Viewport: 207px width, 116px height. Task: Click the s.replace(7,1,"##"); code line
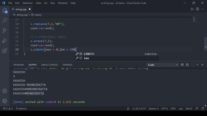coord(48,24)
